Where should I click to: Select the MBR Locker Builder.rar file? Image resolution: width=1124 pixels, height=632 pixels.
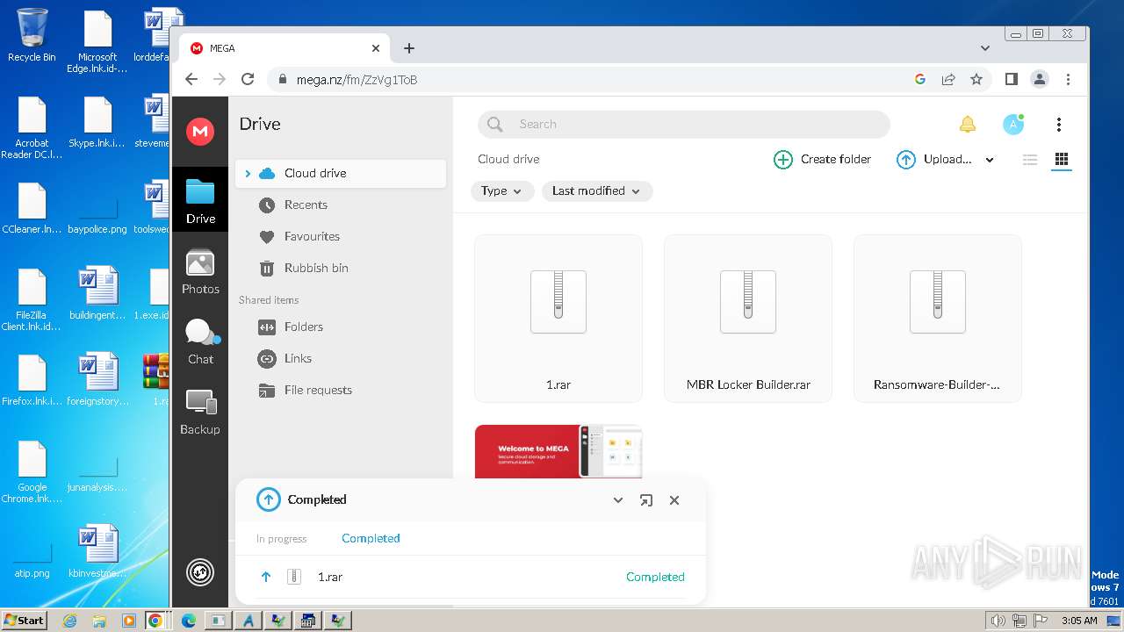(x=748, y=319)
